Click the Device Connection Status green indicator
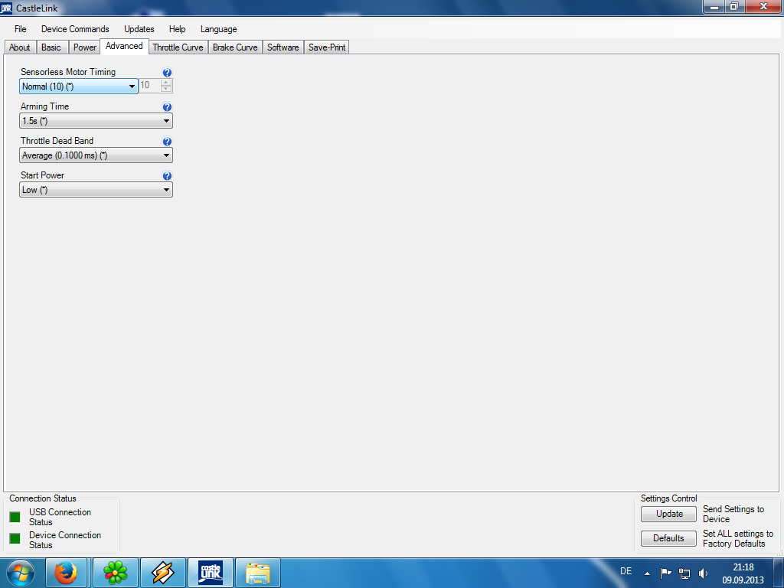The width and height of the screenshot is (784, 588). [x=15, y=538]
